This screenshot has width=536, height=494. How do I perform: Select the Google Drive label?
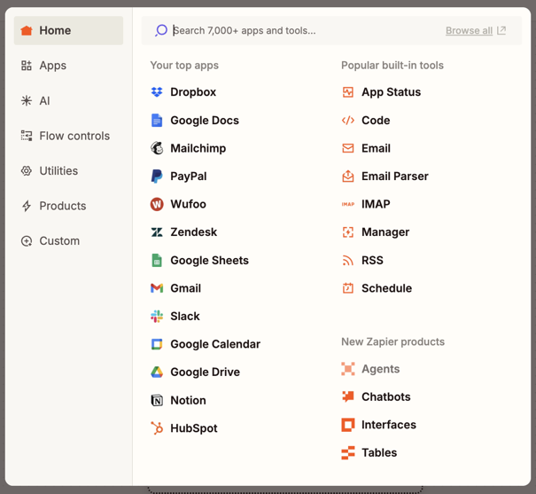coord(206,372)
